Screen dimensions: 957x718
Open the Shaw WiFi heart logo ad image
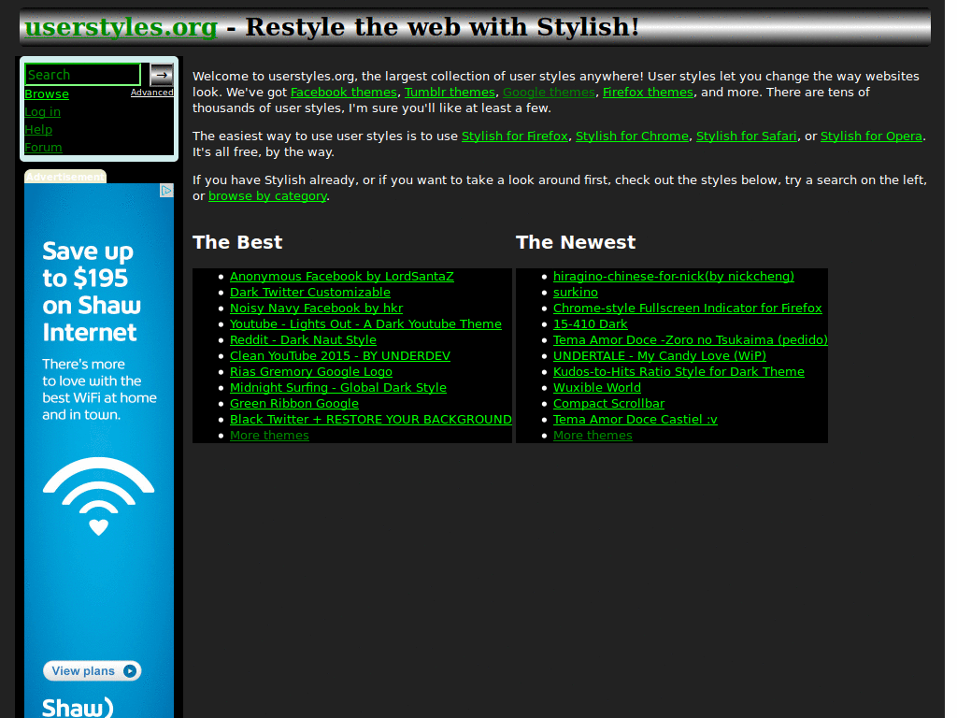(99, 495)
